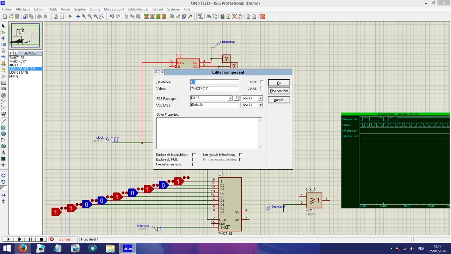451x254 pixels.
Task: Click the Undo arrow in the toolbar
Action: tap(112, 16)
